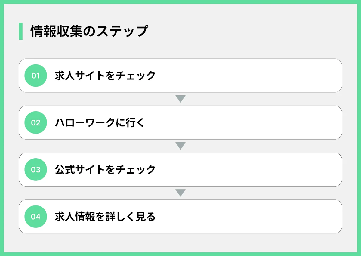The height and width of the screenshot is (256, 361).
Task: Click the arrow below step 02
Action: [x=180, y=146]
